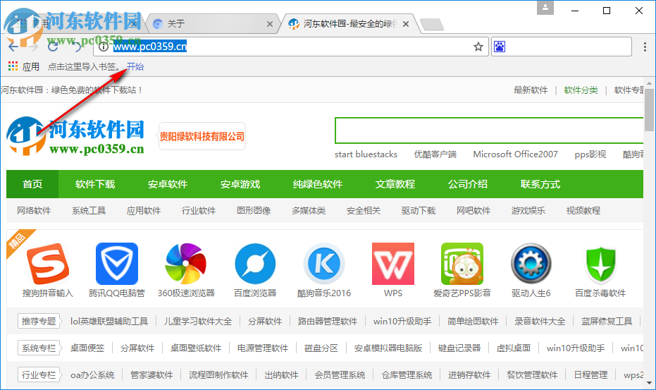Open 腾讯QQ电脑管家 shield icon
656x390 pixels.
coord(117,264)
